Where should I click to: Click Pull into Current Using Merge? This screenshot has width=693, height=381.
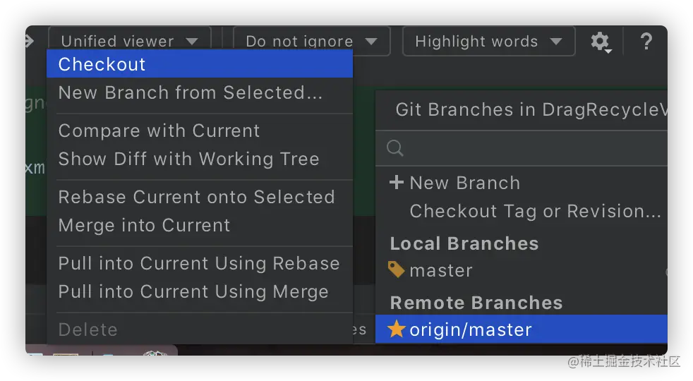click(200, 291)
